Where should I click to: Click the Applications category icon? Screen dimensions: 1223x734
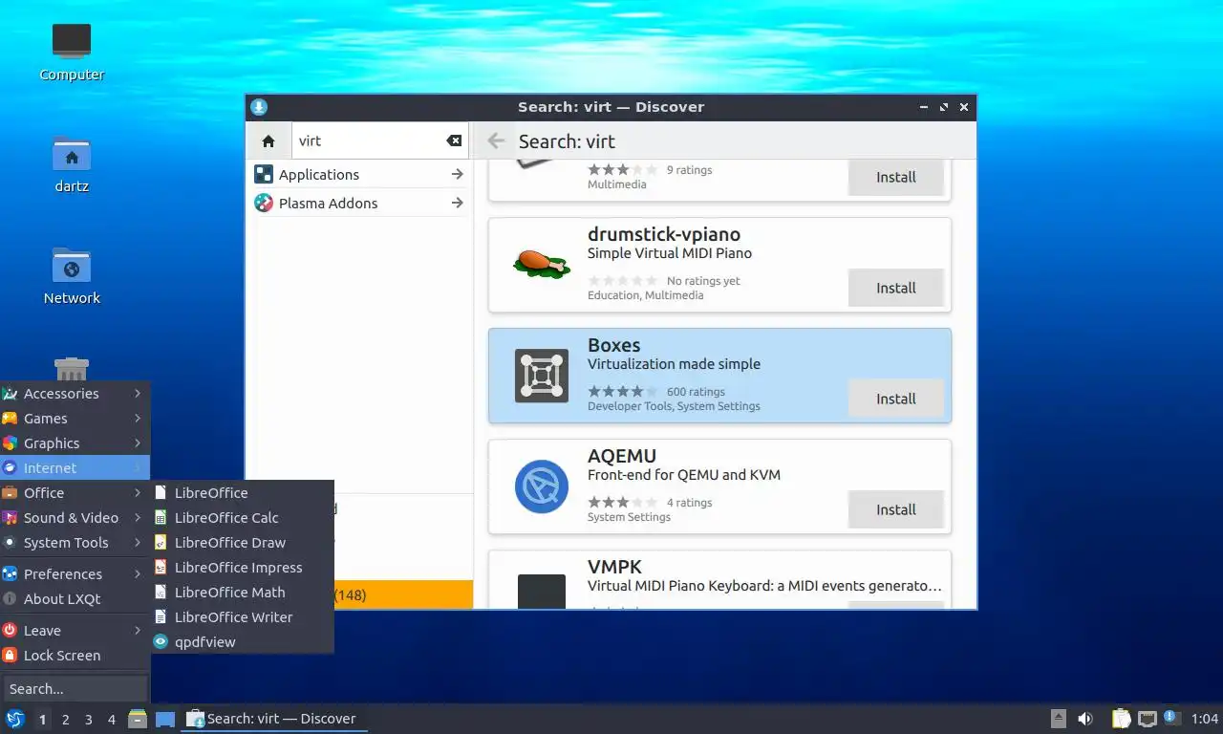tap(263, 174)
